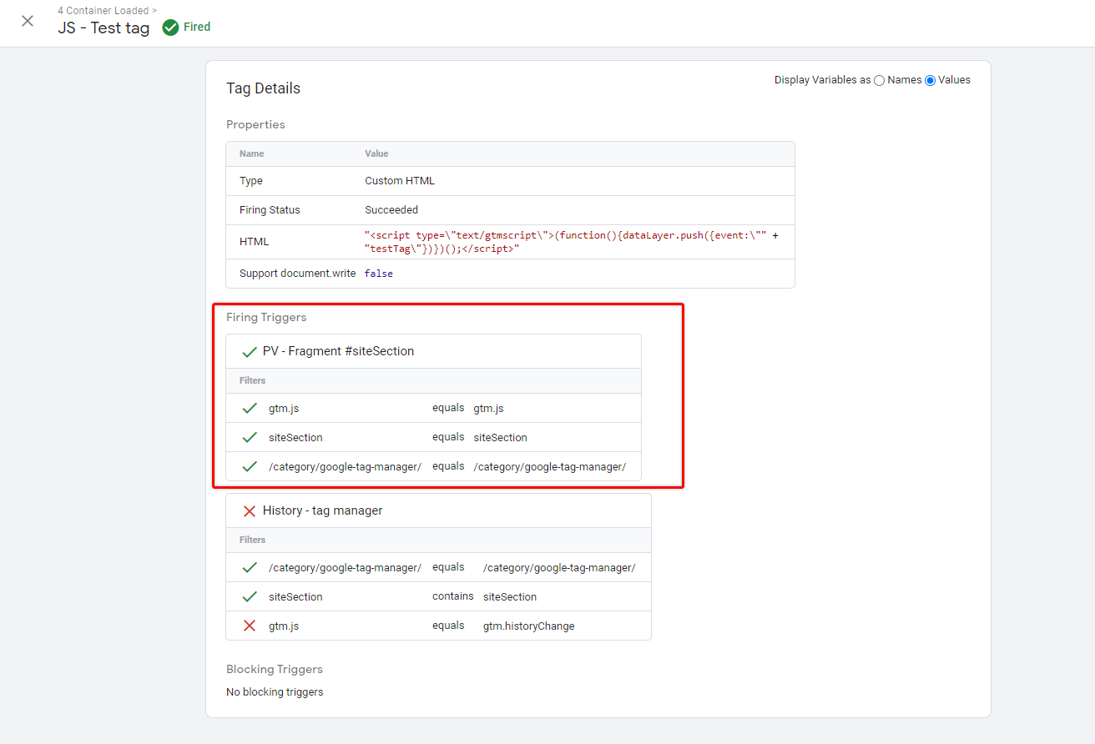Open the 4 Container Loaded breadcrumb
Screen dimensions: 1095x744
click(103, 10)
